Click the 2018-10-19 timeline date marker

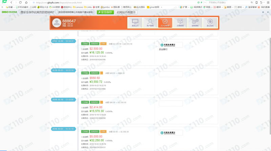click(63, 99)
